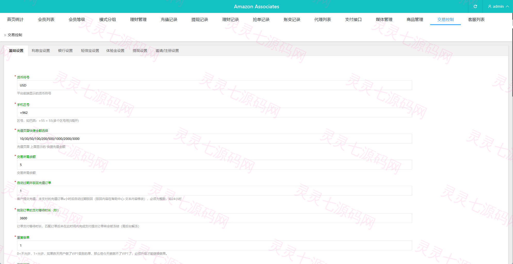The width and height of the screenshot is (513, 264).
Task: Click the 充值页面快捷金额选择 input field
Action: 214,139
